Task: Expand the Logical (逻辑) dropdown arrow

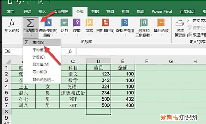Action: 77,35
